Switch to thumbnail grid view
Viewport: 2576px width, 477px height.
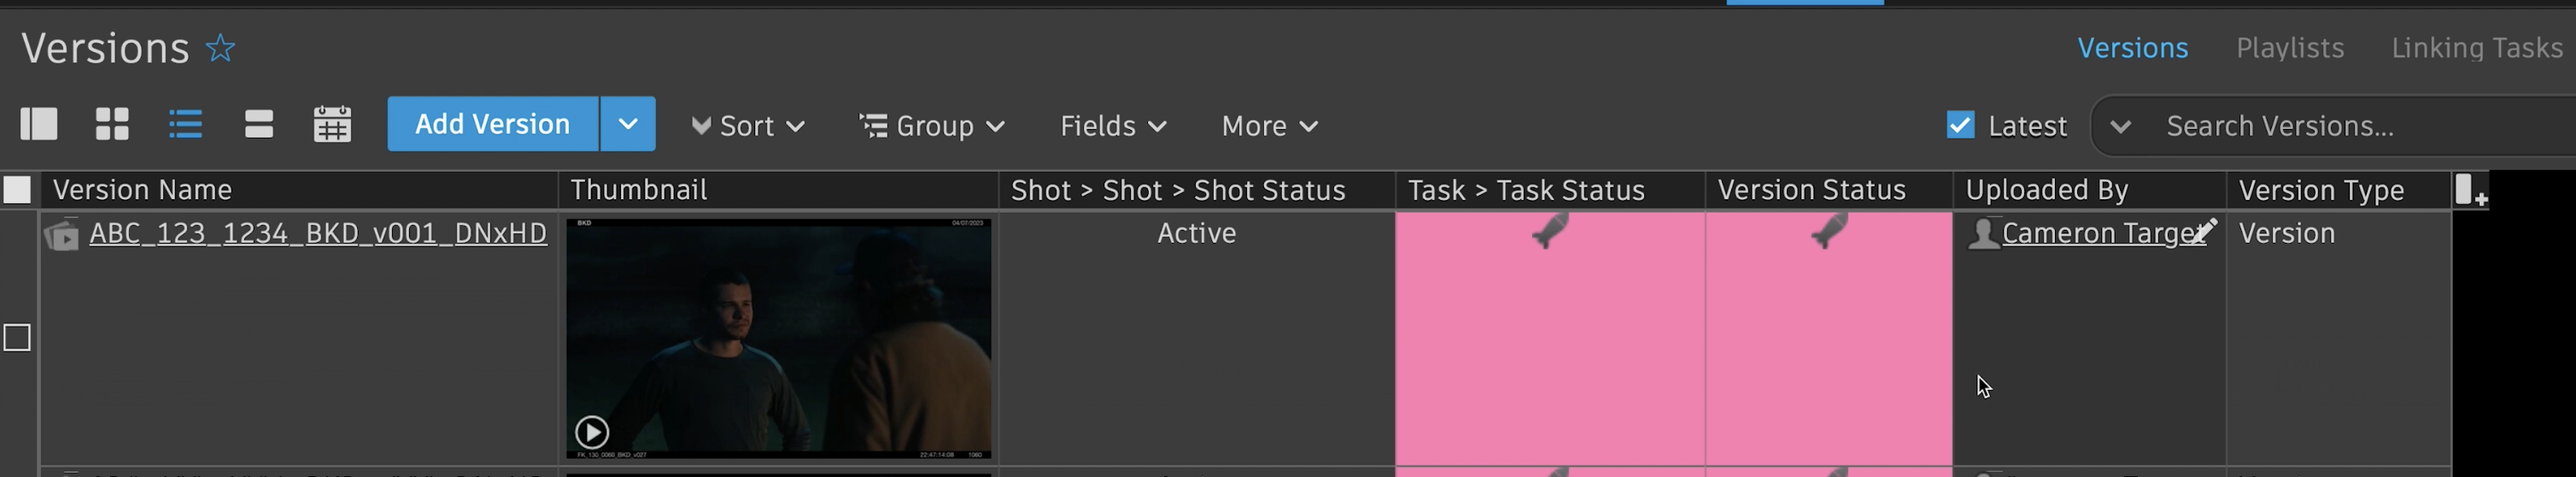pos(112,124)
